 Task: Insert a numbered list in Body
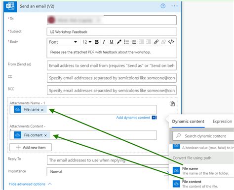pyautogui.click(x=134, y=42)
